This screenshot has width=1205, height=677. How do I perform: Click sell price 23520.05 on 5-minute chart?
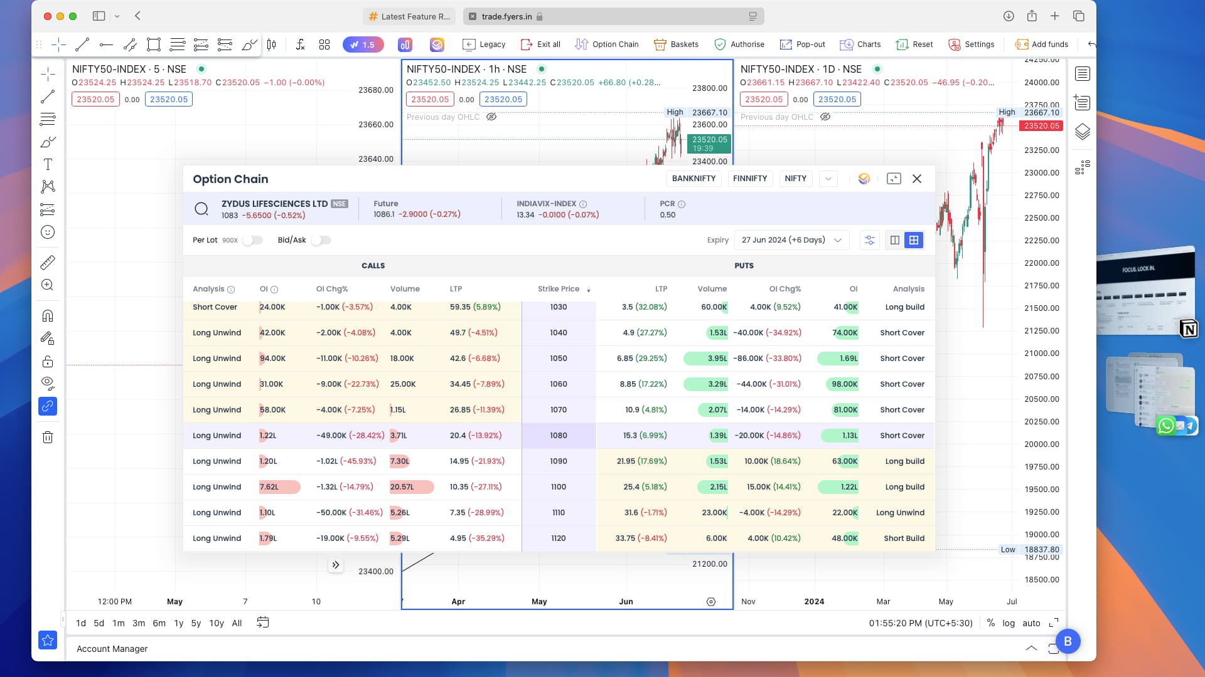95,99
